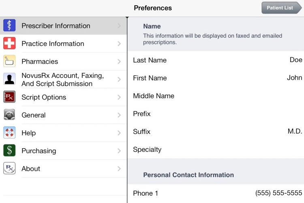Viewport: 304px width, 203px height.
Task: Click the Help lifebuoy icon
Action: [x=9, y=133]
